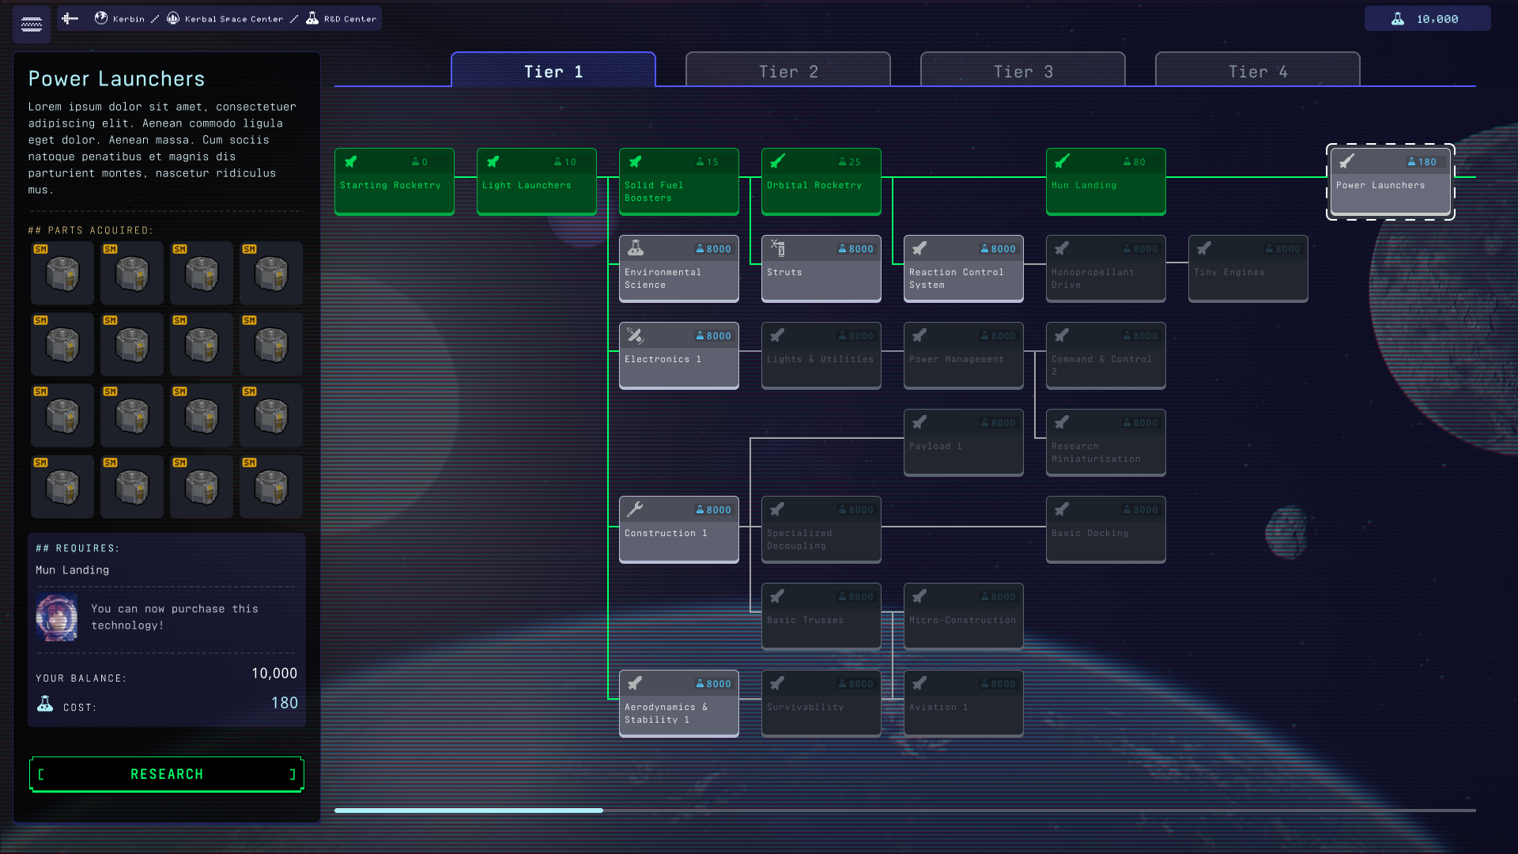
Task: Select the first part thumbnail in Parts Acquired
Action: (62, 274)
